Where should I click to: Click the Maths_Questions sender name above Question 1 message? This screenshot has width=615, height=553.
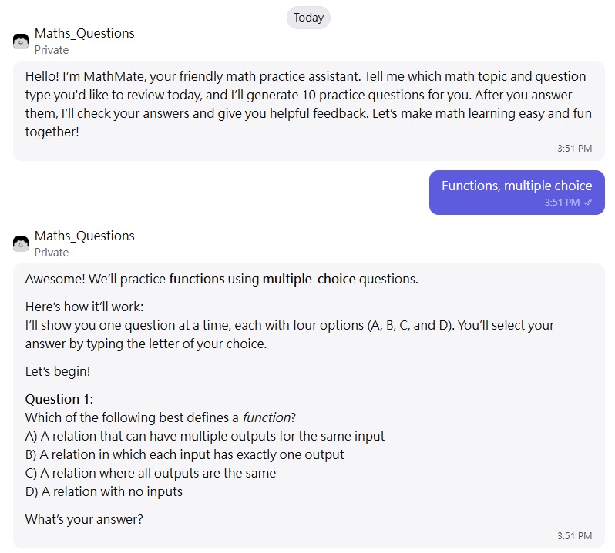[x=85, y=236]
